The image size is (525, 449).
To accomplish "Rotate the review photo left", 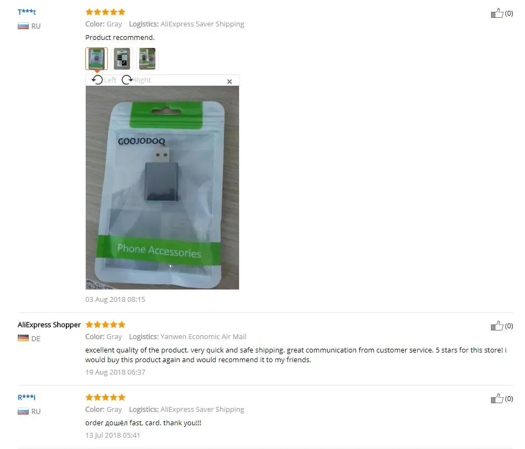I will (104, 80).
